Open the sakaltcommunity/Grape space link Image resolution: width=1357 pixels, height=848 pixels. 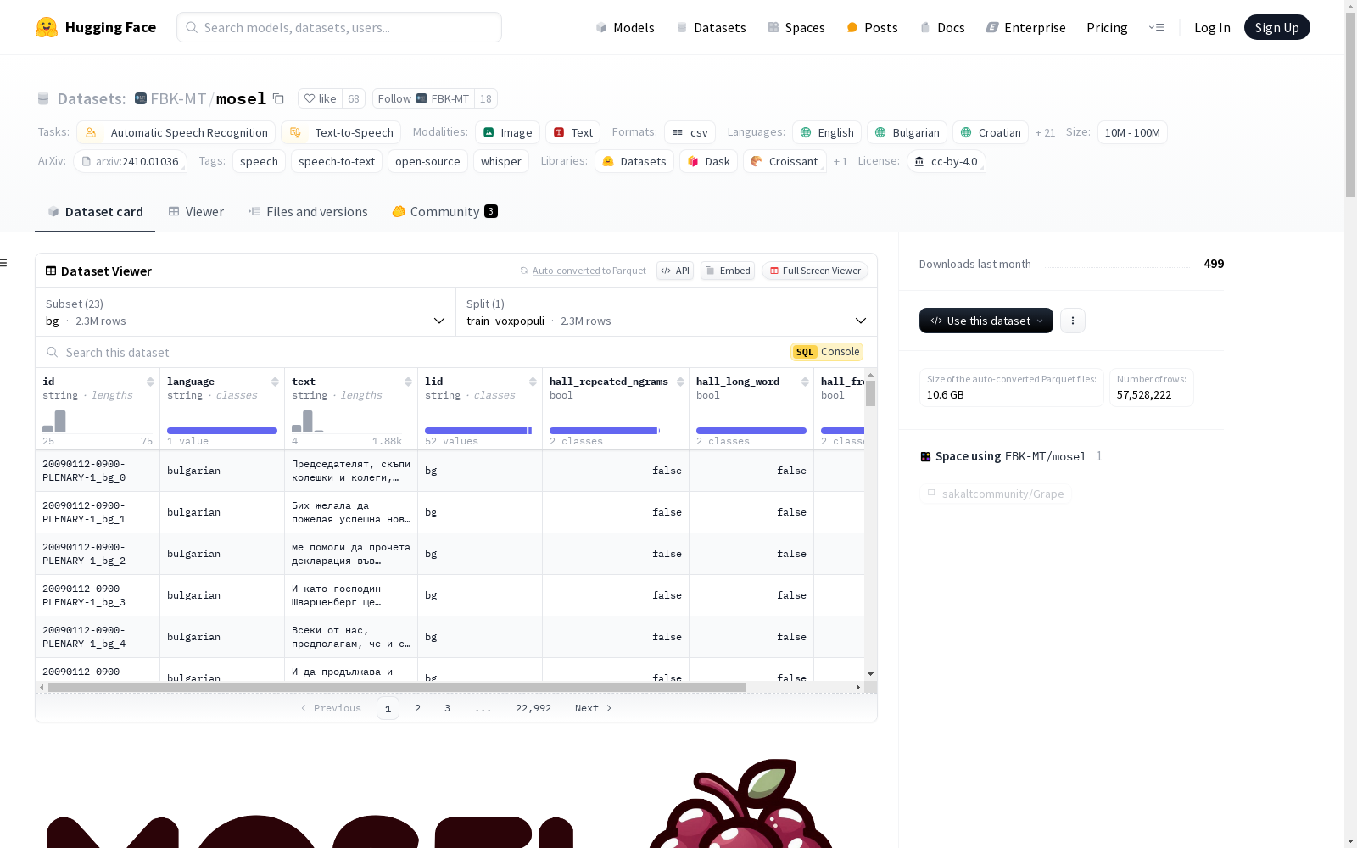coord(996,494)
